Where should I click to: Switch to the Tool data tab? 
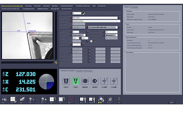pos(28,6)
